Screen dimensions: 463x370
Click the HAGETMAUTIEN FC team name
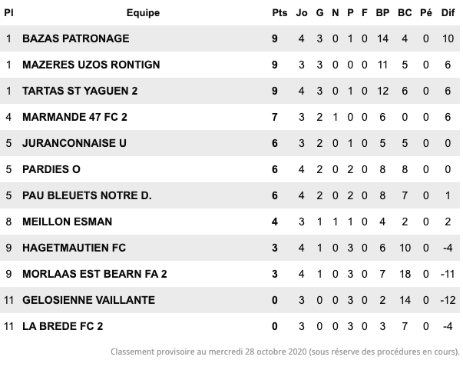coord(74,248)
